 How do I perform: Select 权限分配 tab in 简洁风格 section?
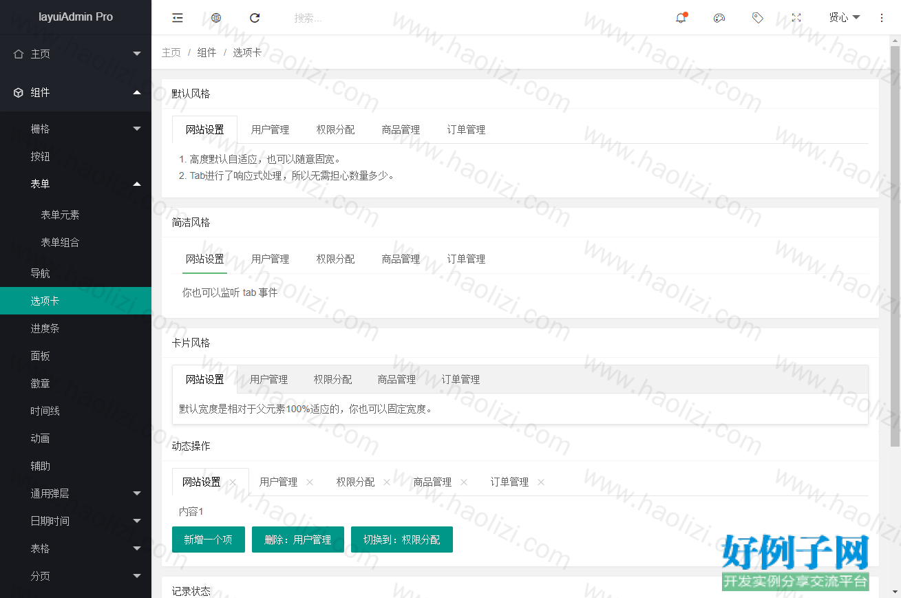point(335,259)
